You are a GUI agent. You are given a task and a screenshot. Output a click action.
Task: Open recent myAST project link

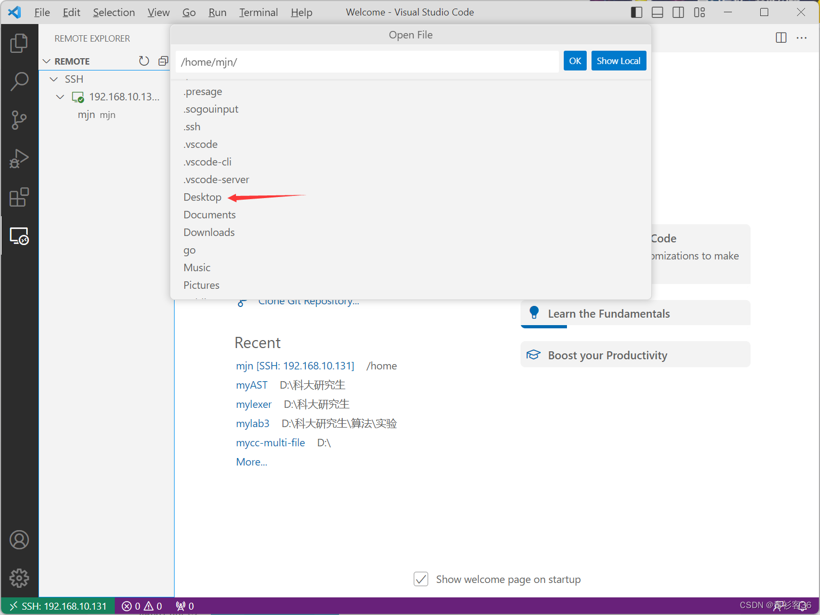[252, 385]
